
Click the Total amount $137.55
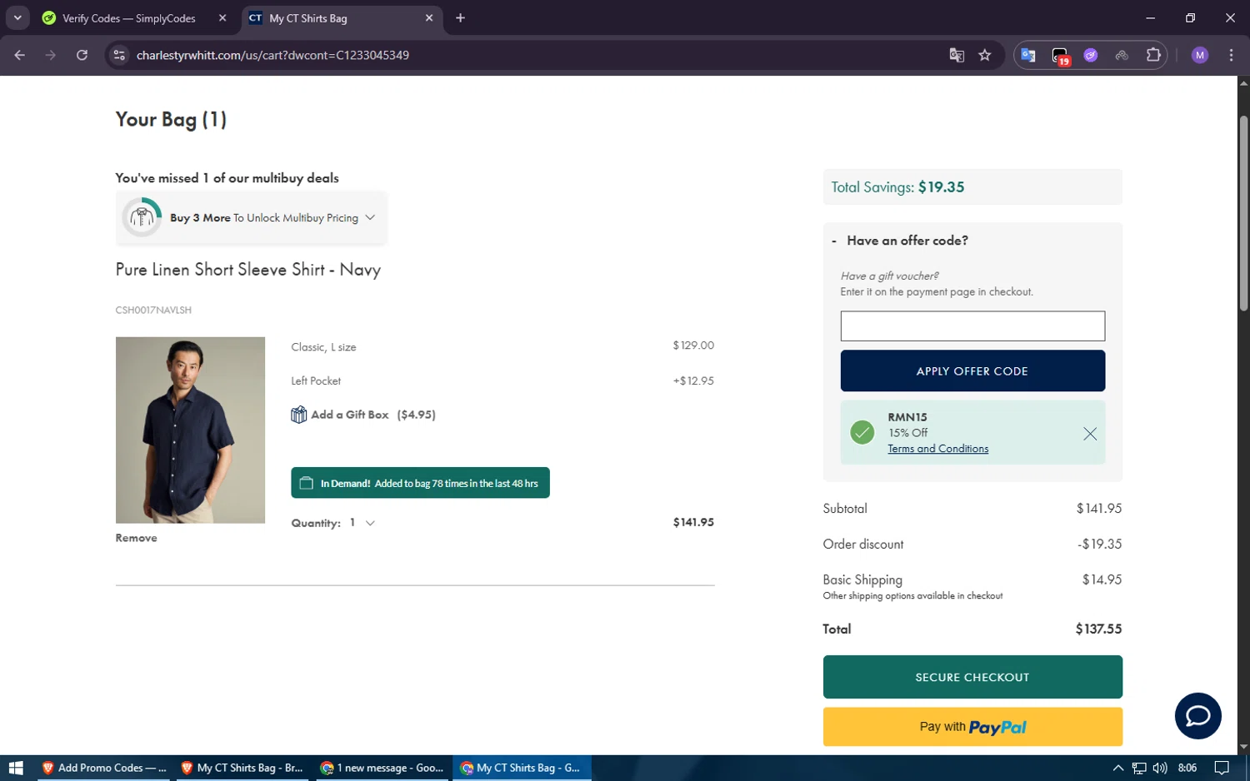[x=1098, y=629]
